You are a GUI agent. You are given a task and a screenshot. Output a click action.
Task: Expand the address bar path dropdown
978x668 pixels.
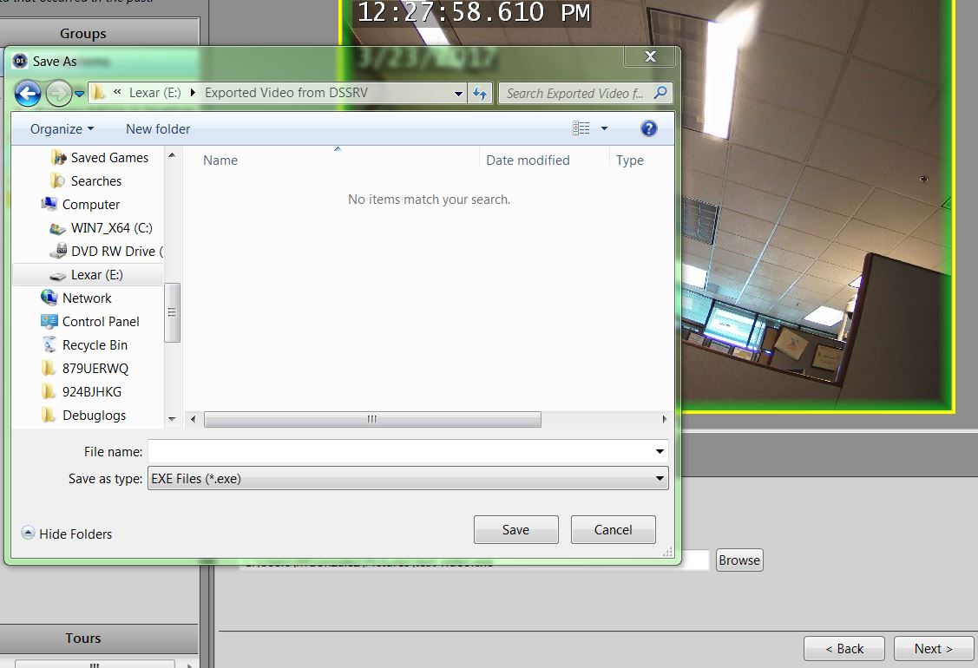tap(457, 93)
